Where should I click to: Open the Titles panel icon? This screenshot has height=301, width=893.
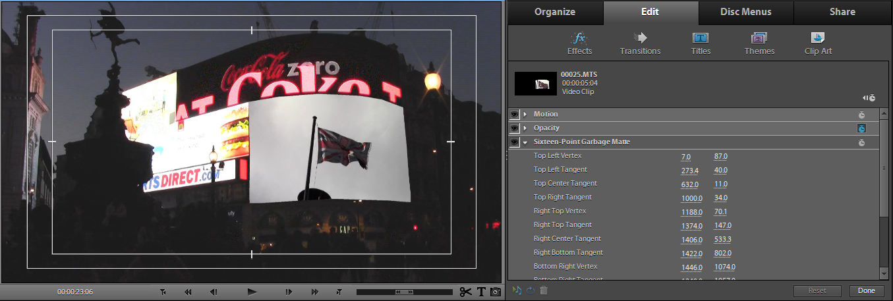point(701,38)
